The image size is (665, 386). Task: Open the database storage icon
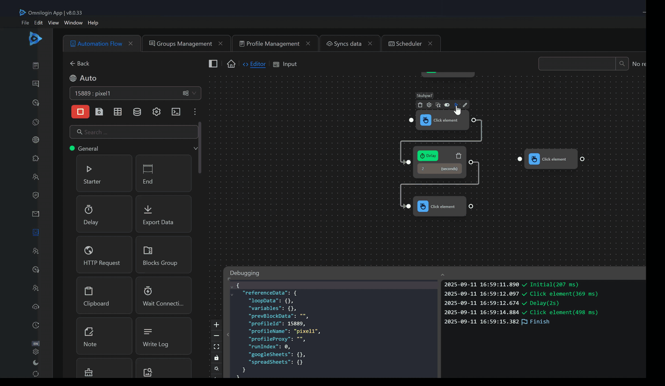[x=137, y=112]
